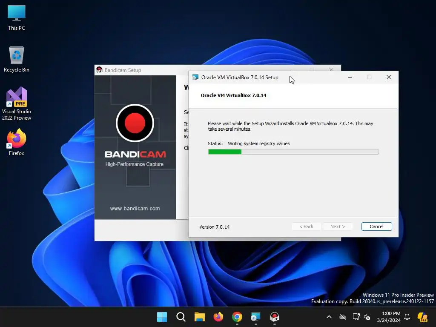Click Oracle VM VirtualBox 7.0.14 heading
The height and width of the screenshot is (327, 436).
click(x=234, y=95)
